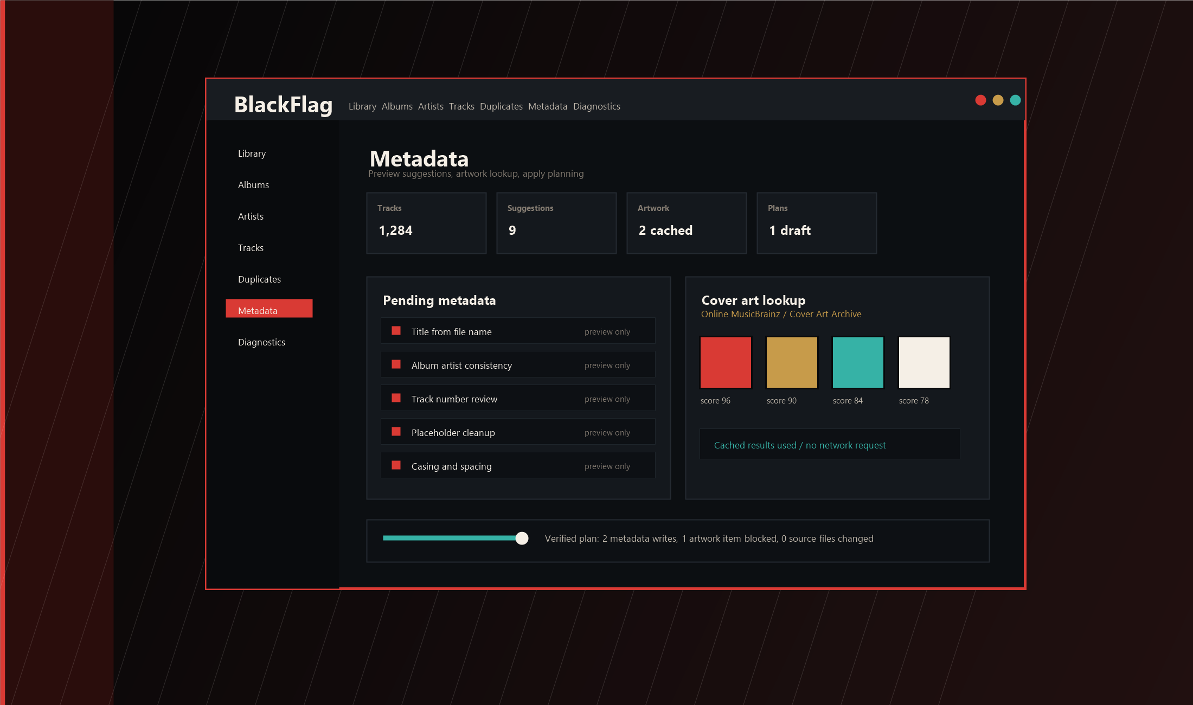The image size is (1193, 705).
Task: Click the teal window control dot
Action: (1015, 100)
